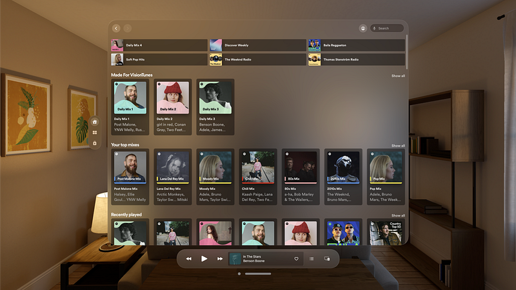Open the Soft Pop Hits shortcut

159,59
